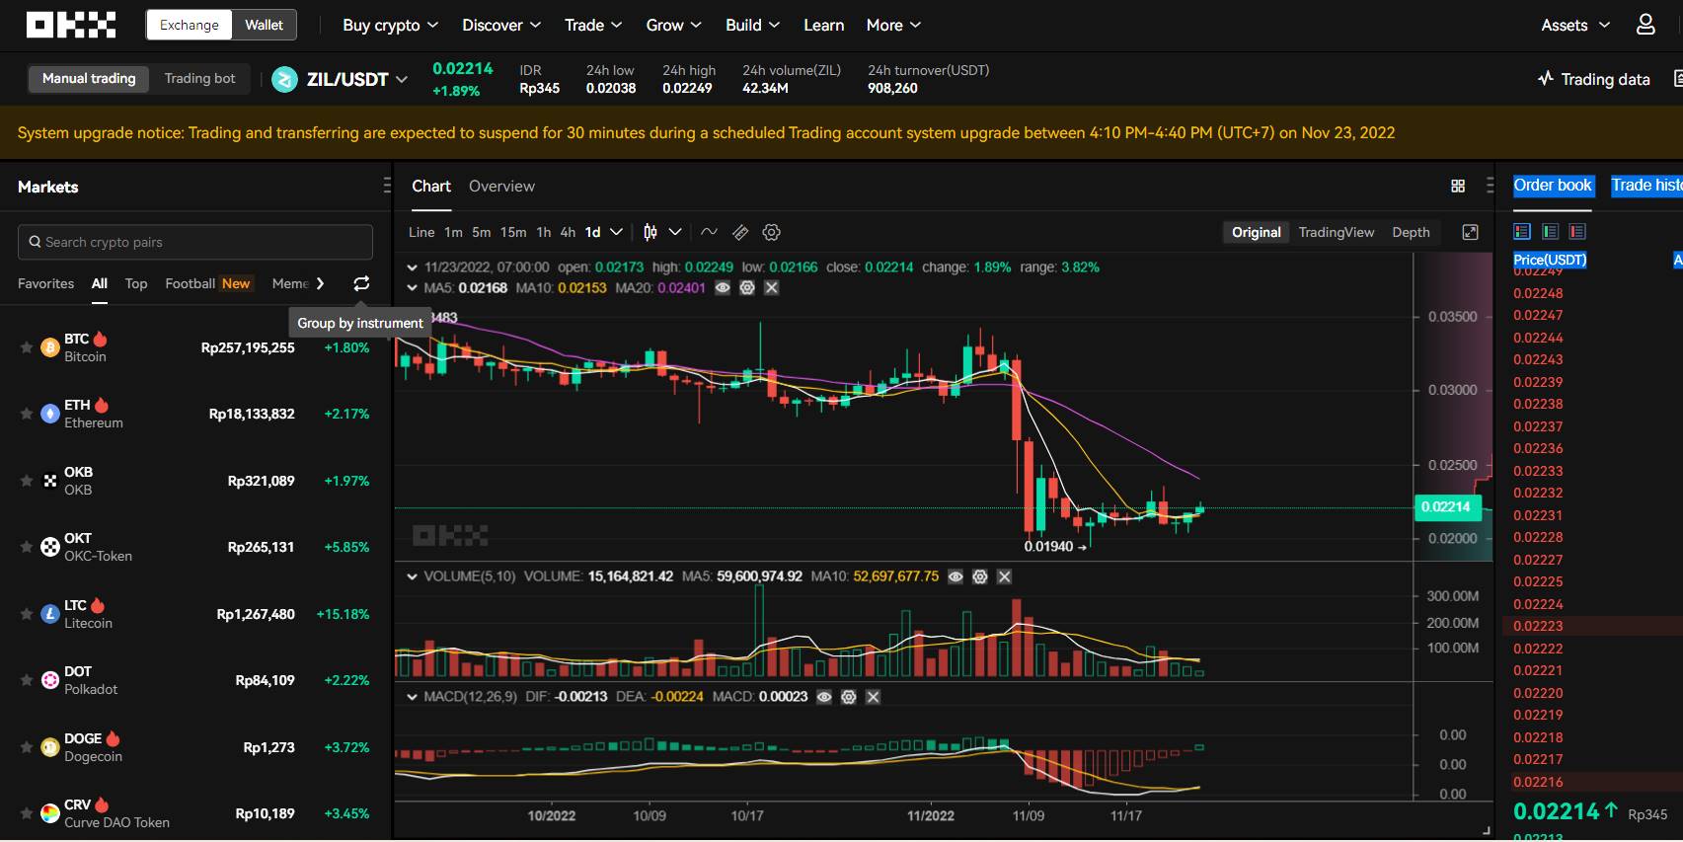
Task: Show more market category tabs arrow
Action: 320,283
